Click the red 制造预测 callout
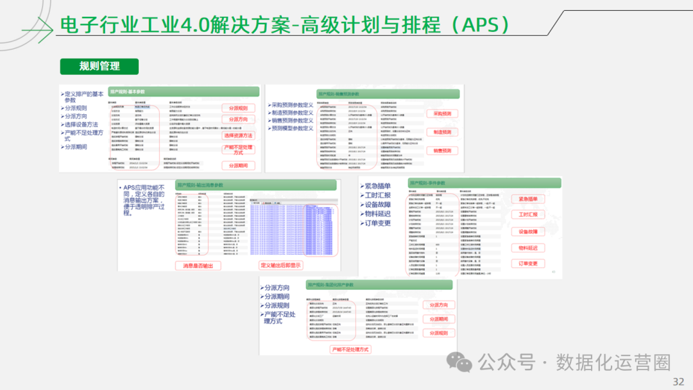Viewport: 693px width, 390px height. coord(442,132)
